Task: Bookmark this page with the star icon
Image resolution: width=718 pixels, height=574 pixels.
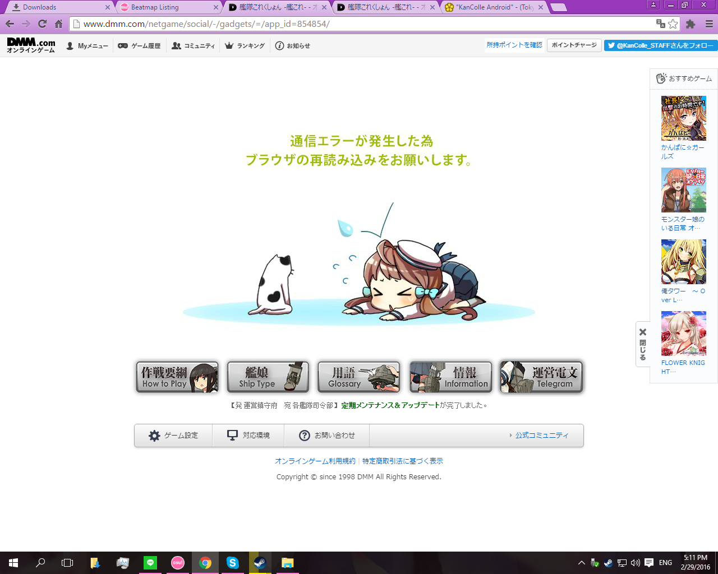Action: click(x=673, y=24)
